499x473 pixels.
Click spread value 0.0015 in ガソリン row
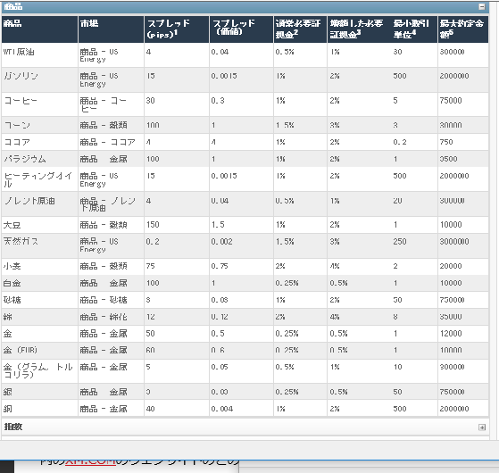(x=224, y=76)
